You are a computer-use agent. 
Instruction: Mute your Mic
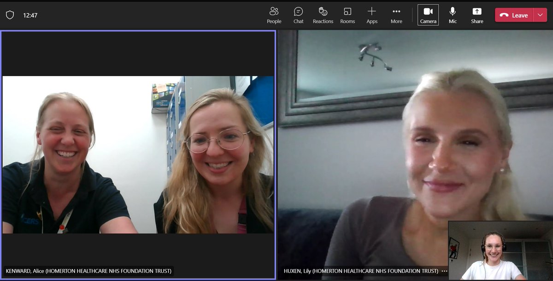point(452,14)
